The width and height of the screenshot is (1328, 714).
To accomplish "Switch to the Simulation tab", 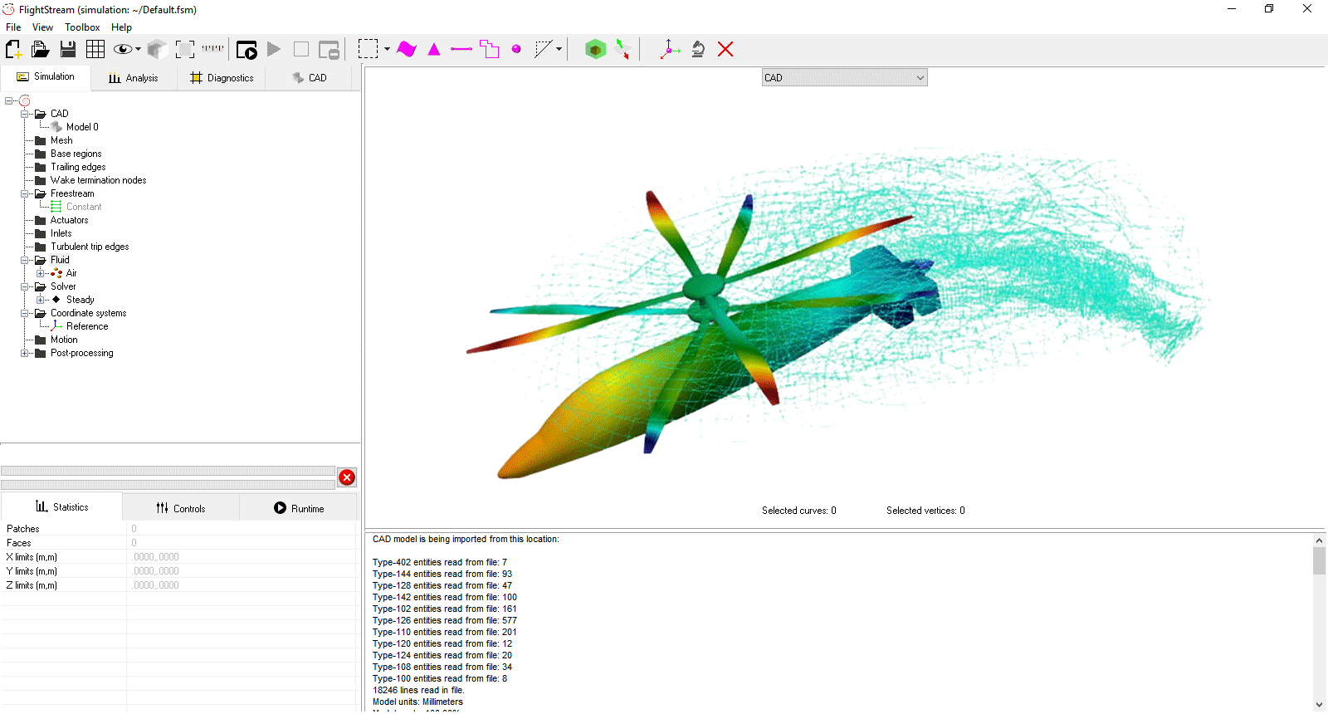I will (46, 76).
